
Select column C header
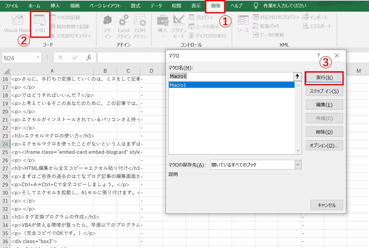tap(128, 71)
